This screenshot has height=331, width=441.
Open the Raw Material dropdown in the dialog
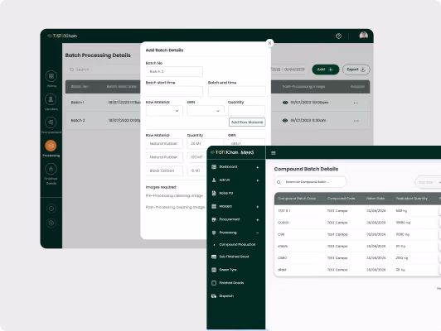(x=164, y=111)
